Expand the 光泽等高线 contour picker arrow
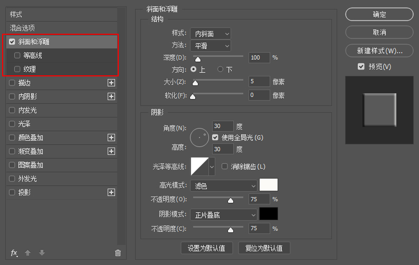419x265 pixels. point(212,167)
